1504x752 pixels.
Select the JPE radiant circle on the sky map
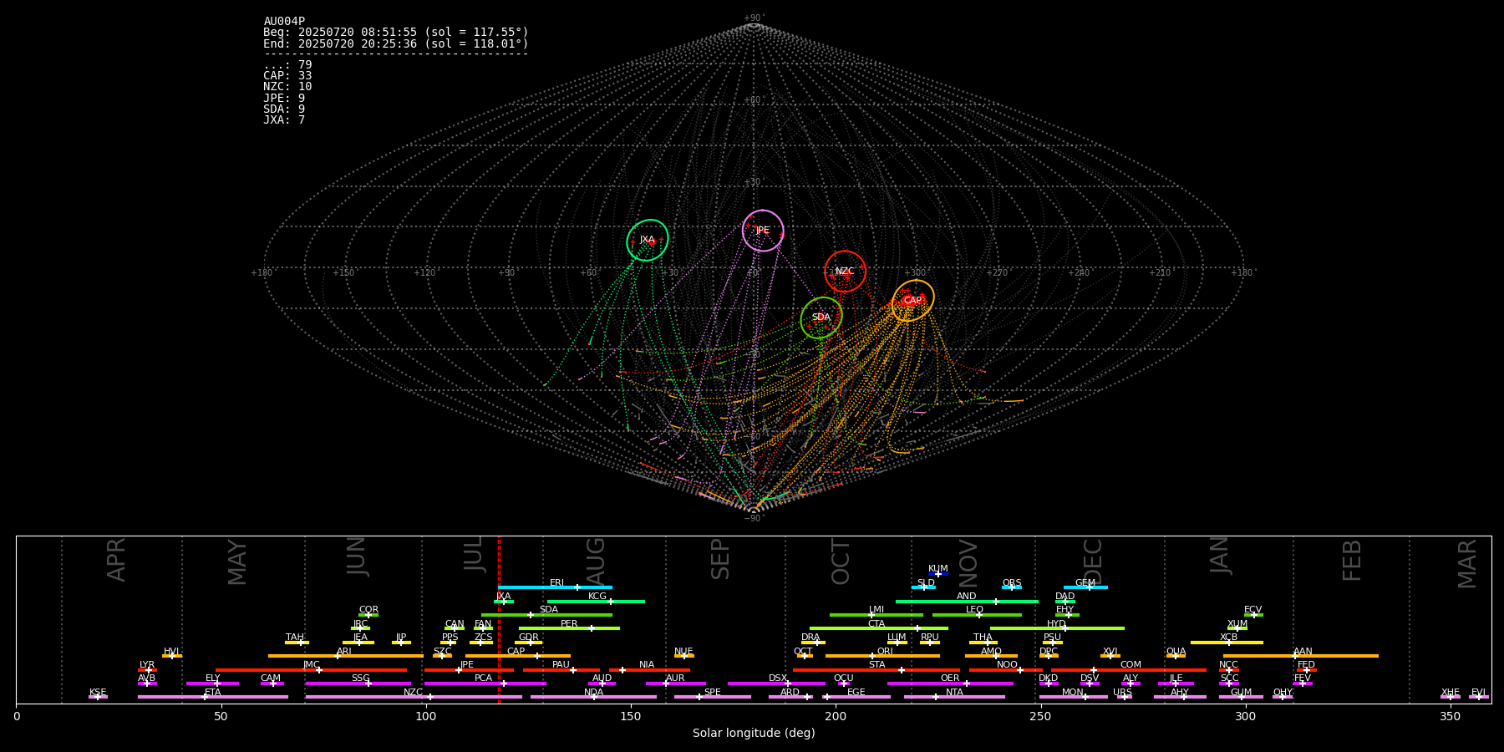[763, 231]
